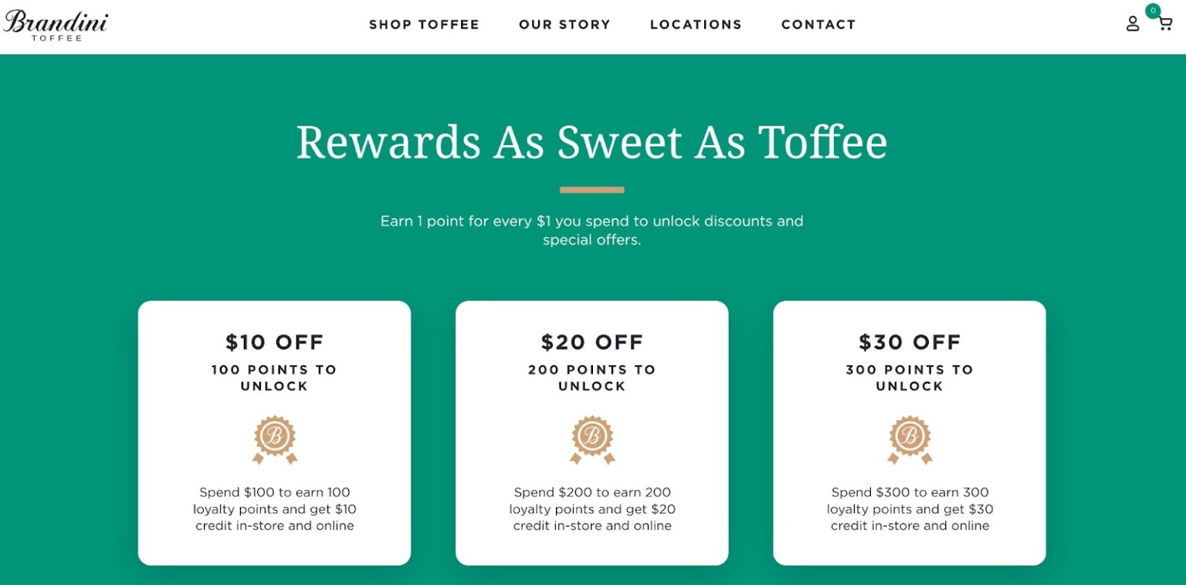This screenshot has width=1186, height=585.
Task: Select the $30 Off reward card
Action: coord(910,431)
